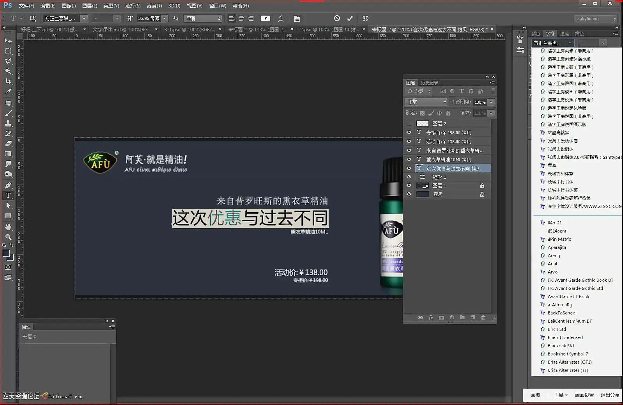
Task: Hide the 图层 1 layer
Action: [x=409, y=186]
